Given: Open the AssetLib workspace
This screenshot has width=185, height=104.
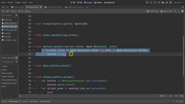Looking at the screenshot, I should click(x=109, y=3).
